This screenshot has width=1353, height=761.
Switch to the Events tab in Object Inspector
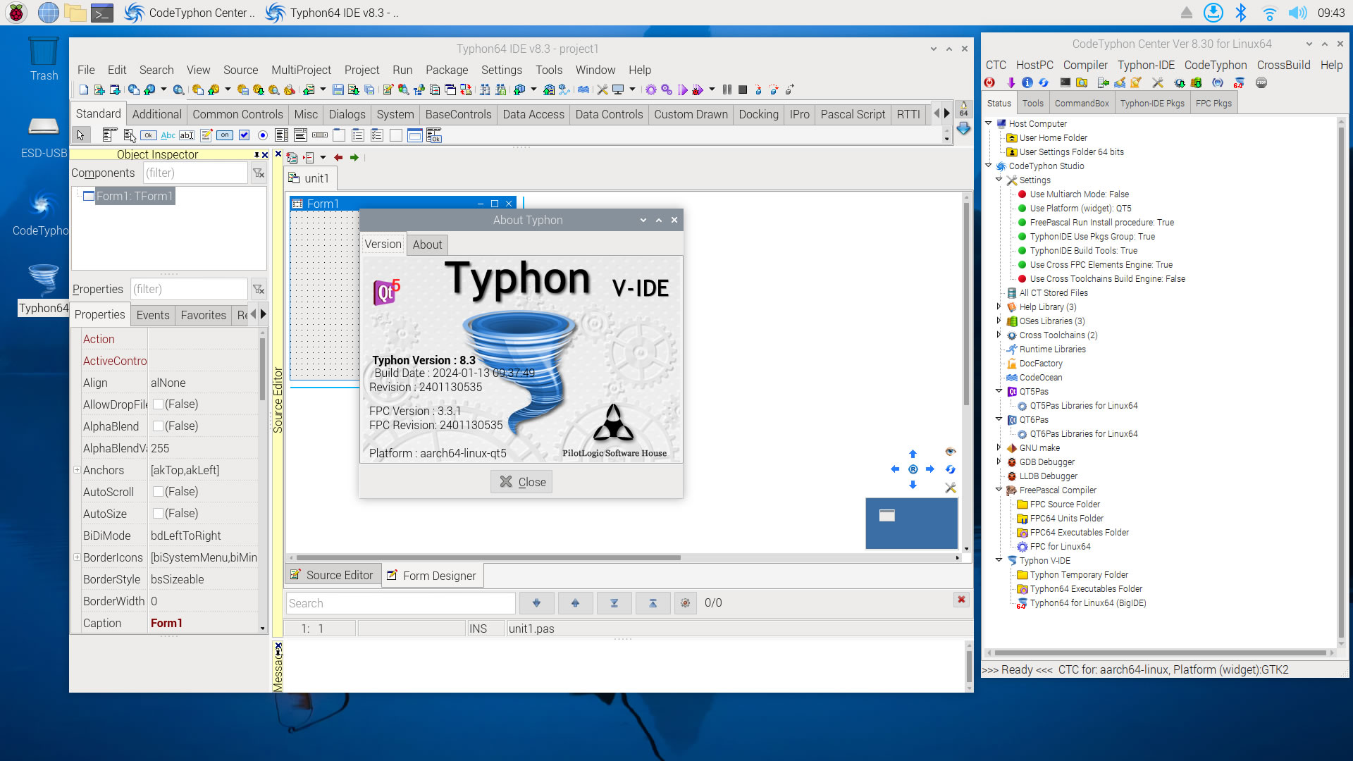(153, 315)
